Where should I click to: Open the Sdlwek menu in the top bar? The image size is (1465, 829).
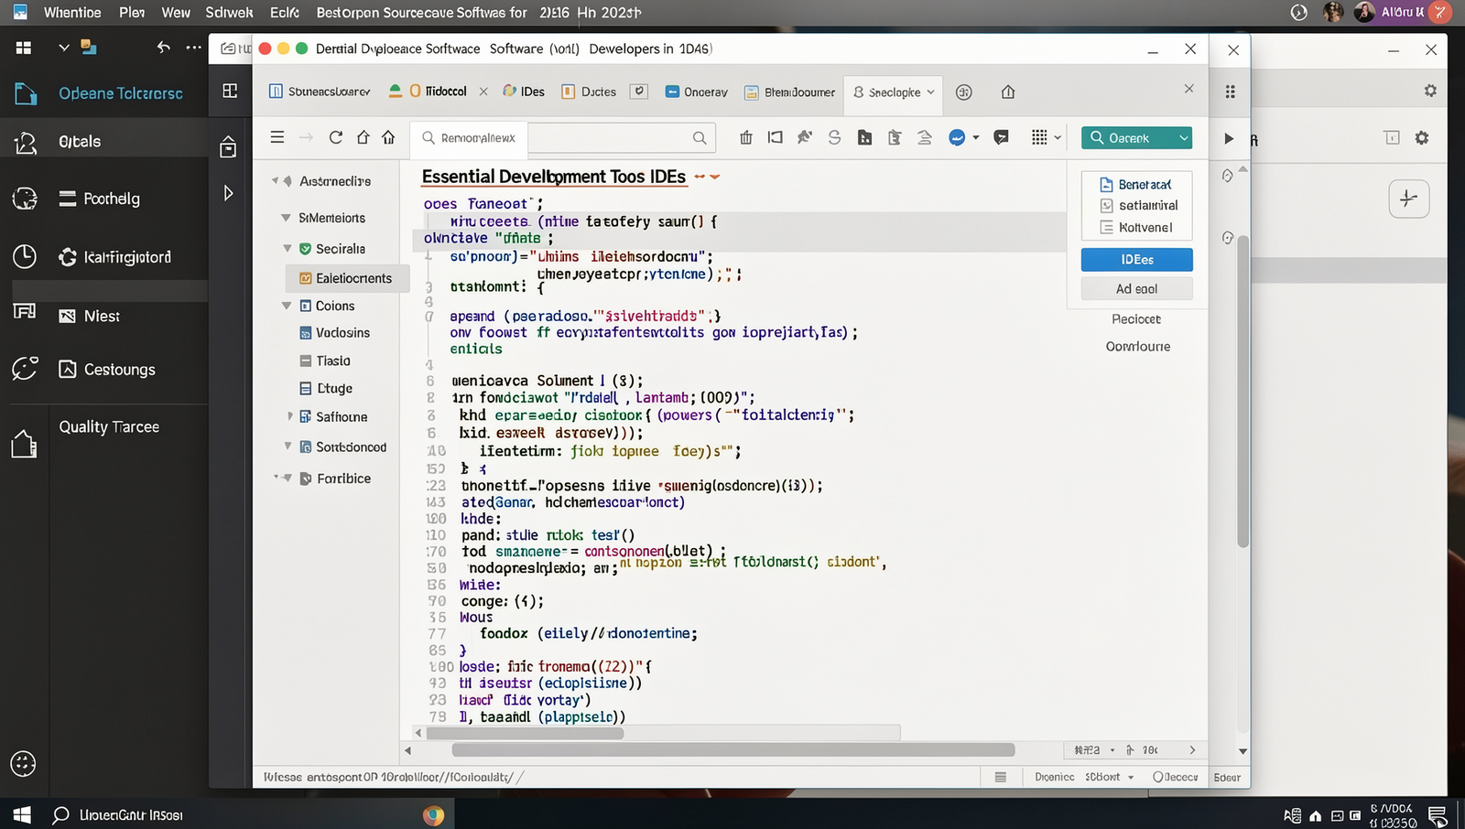click(x=229, y=13)
